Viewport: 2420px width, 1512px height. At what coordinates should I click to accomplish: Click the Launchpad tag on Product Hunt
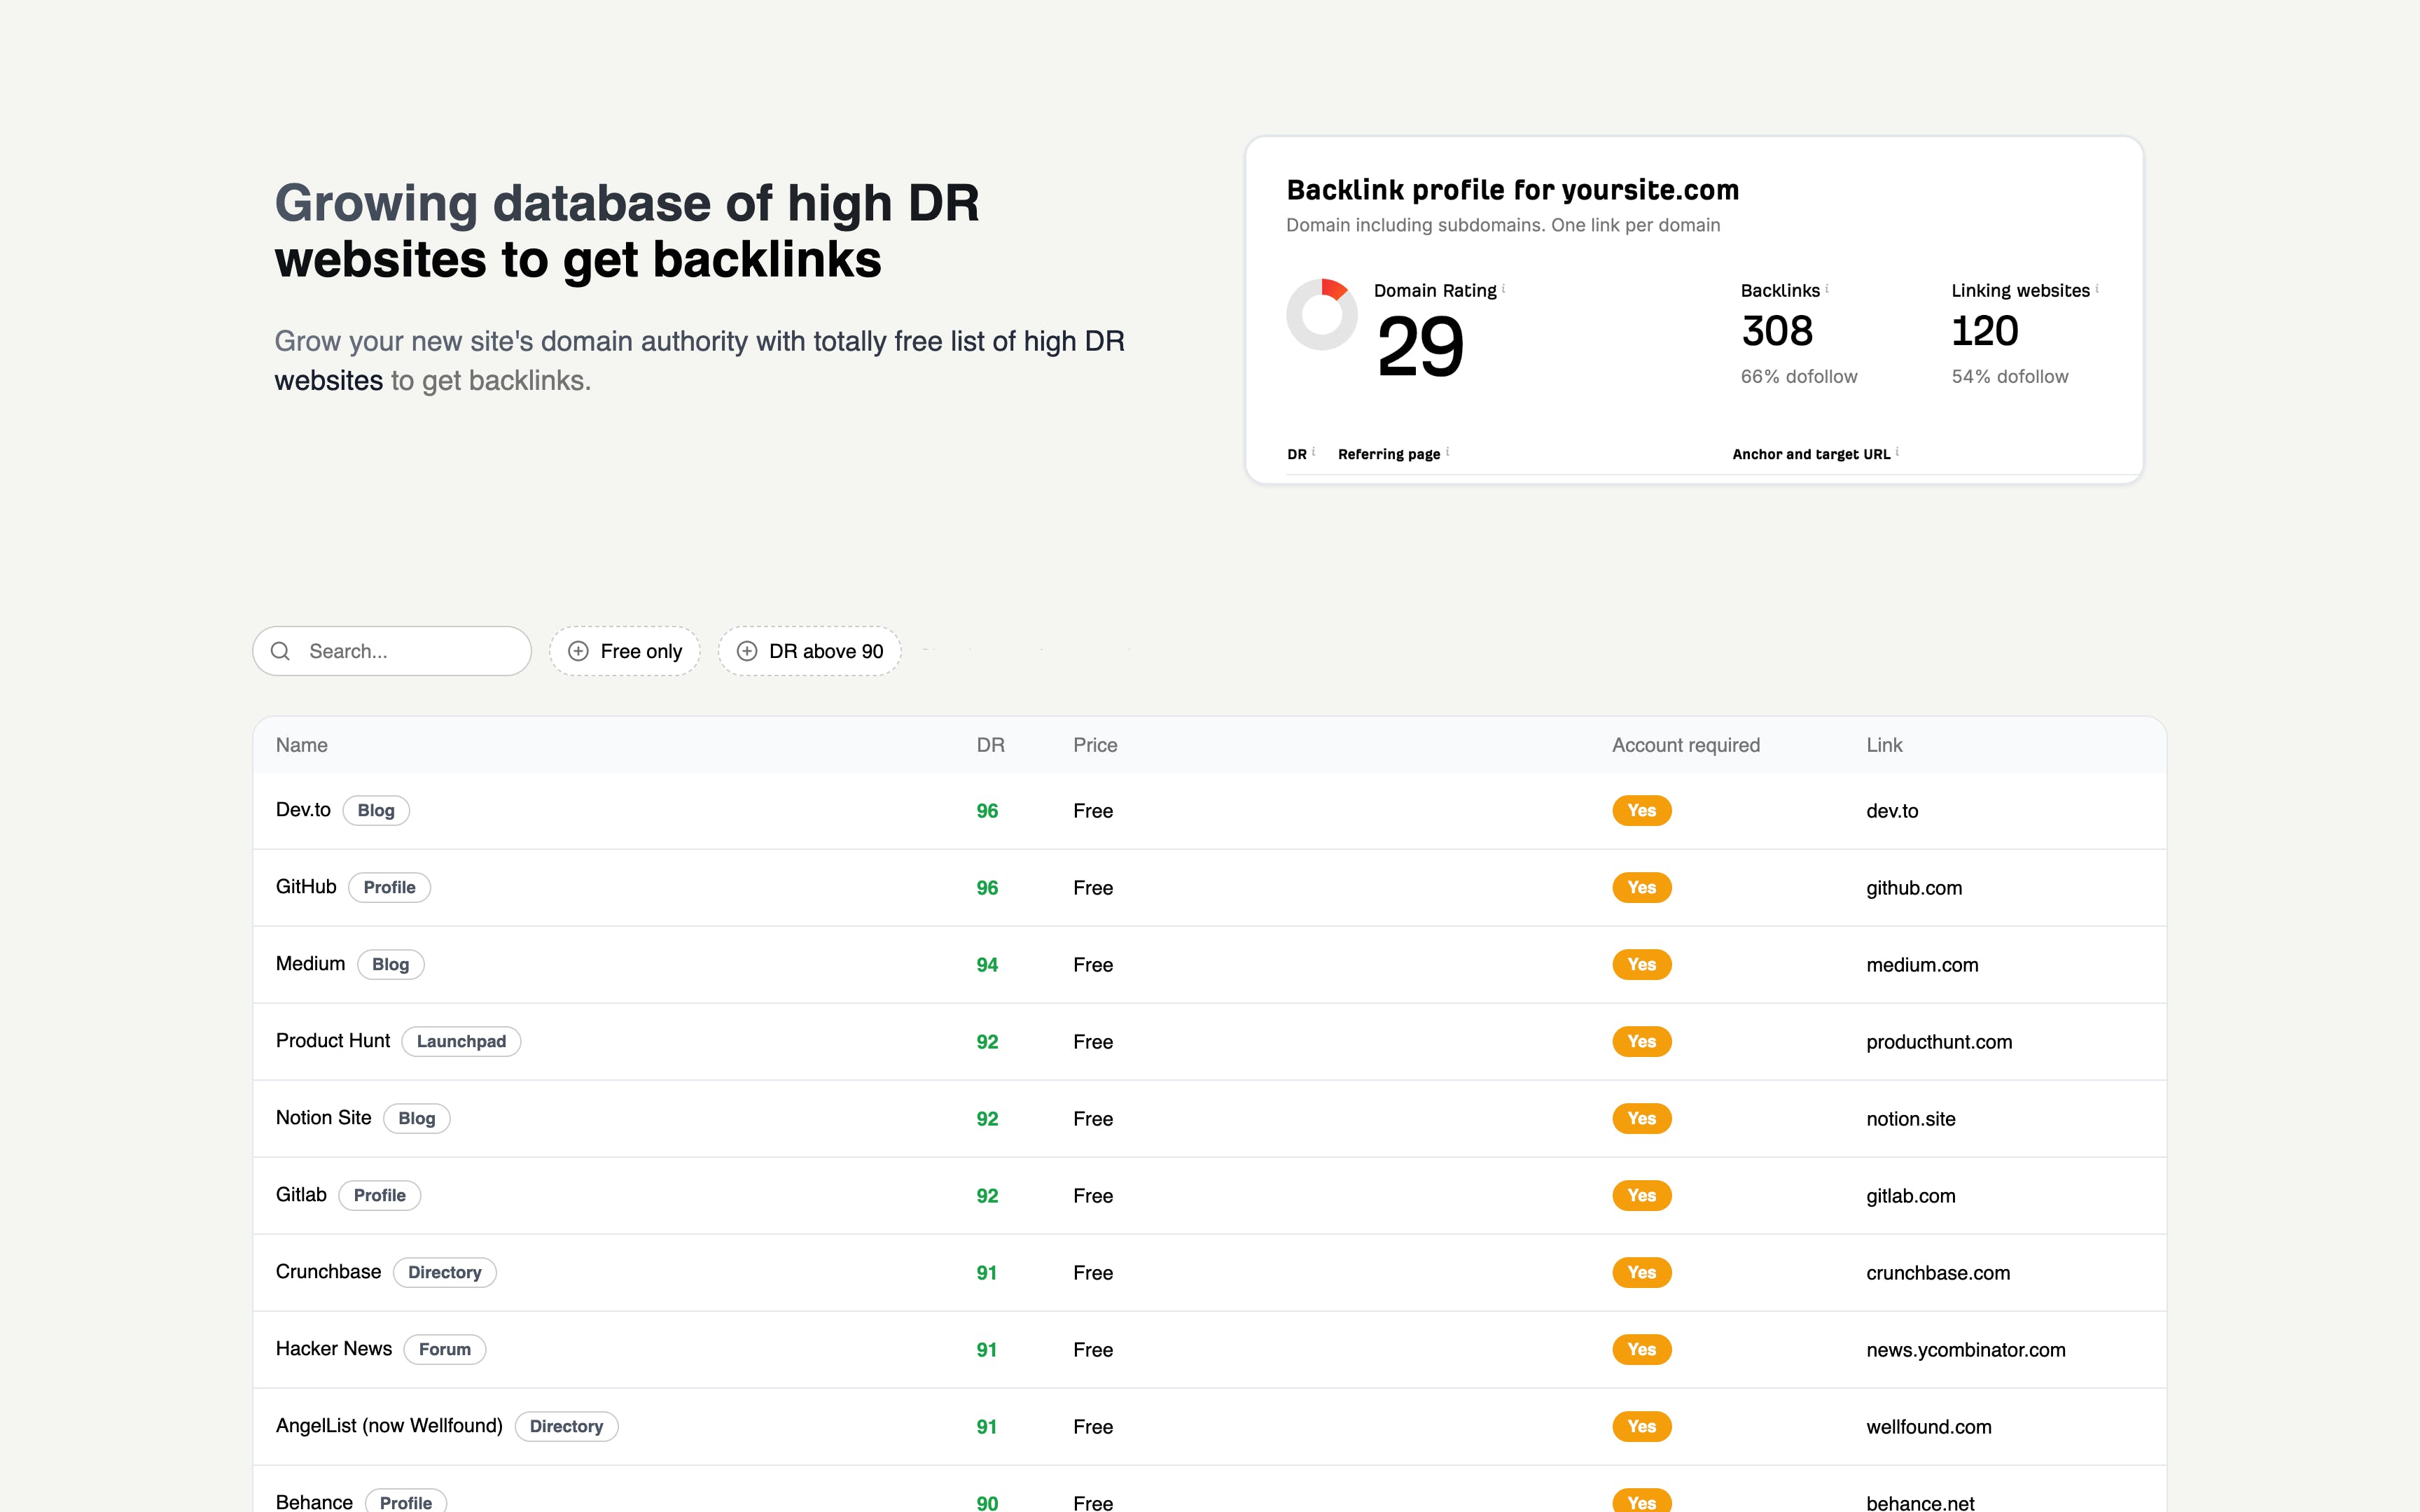point(461,1041)
